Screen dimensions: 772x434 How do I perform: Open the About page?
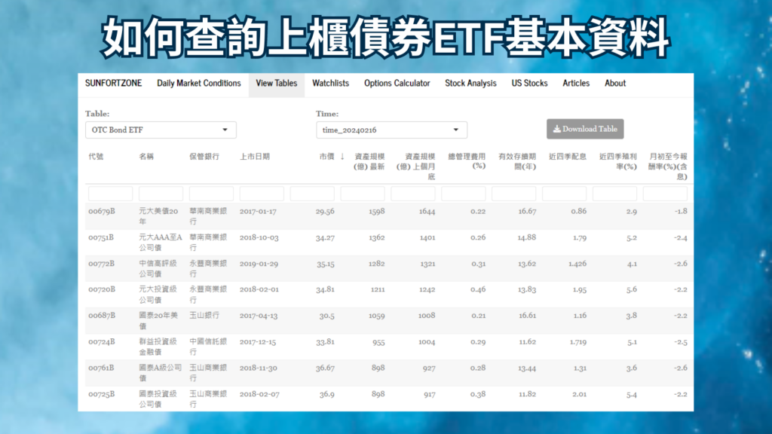pyautogui.click(x=614, y=84)
